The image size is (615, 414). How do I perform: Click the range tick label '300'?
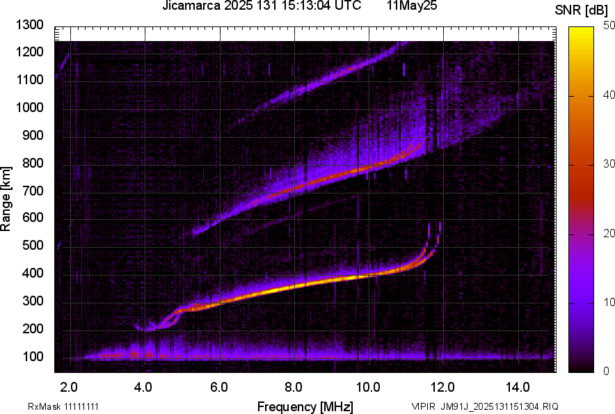(33, 301)
